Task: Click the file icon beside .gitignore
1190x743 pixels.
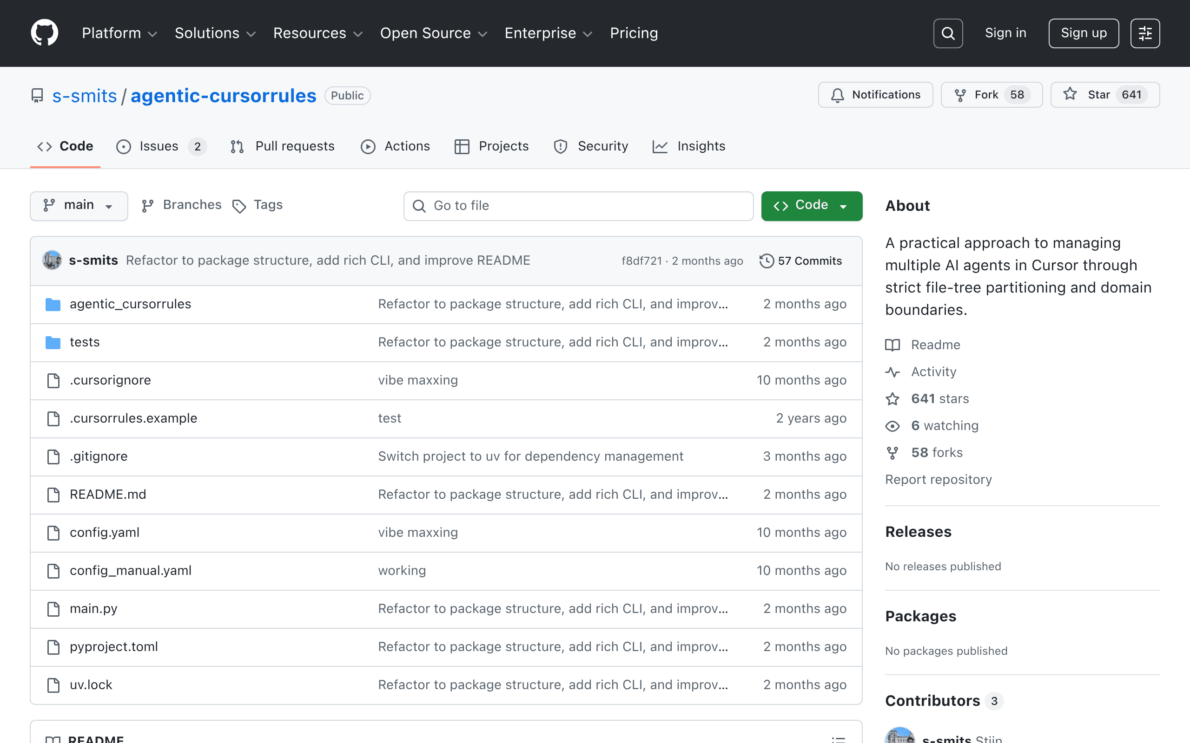Action: [53, 456]
